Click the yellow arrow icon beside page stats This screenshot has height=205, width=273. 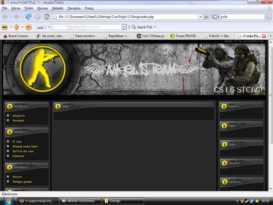click(224, 163)
